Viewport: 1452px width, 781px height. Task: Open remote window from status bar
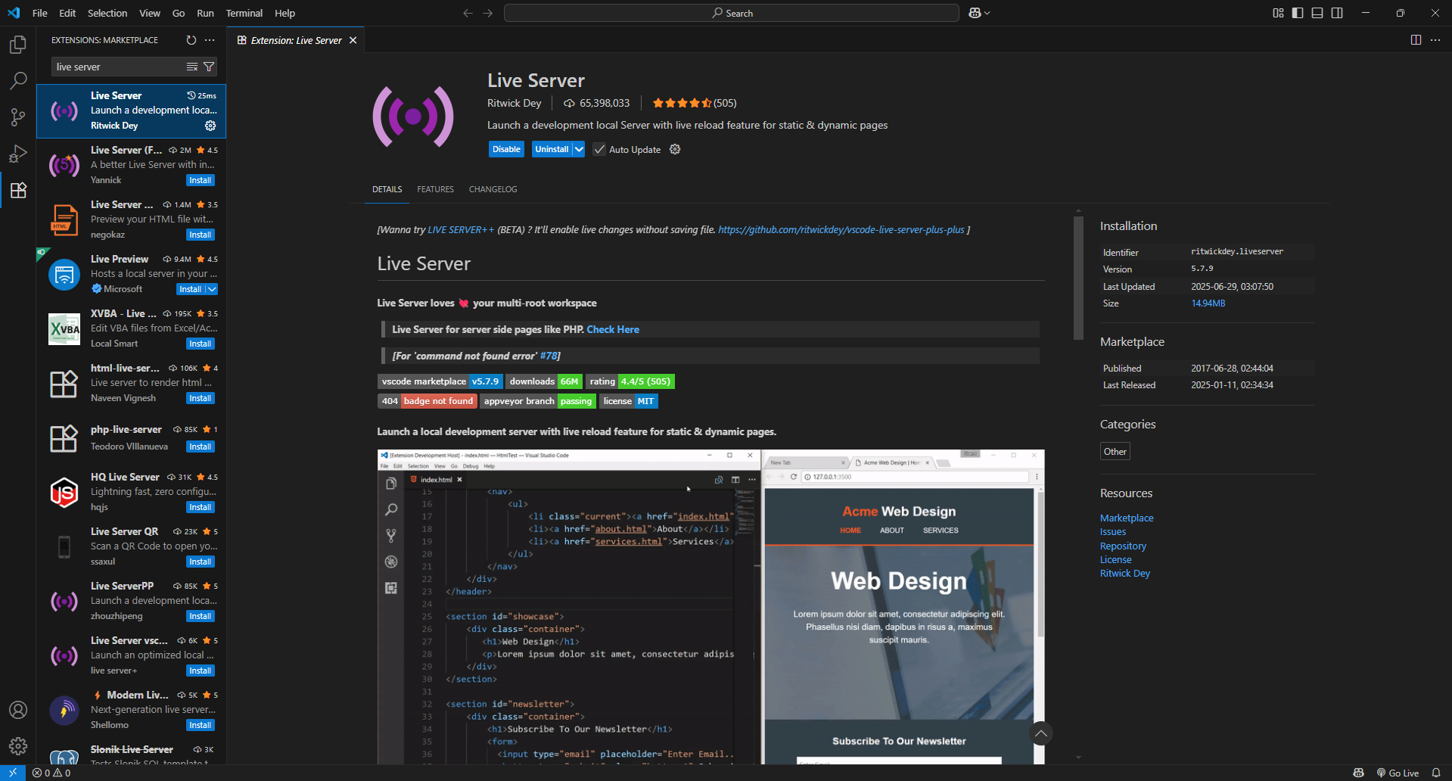[x=13, y=773]
